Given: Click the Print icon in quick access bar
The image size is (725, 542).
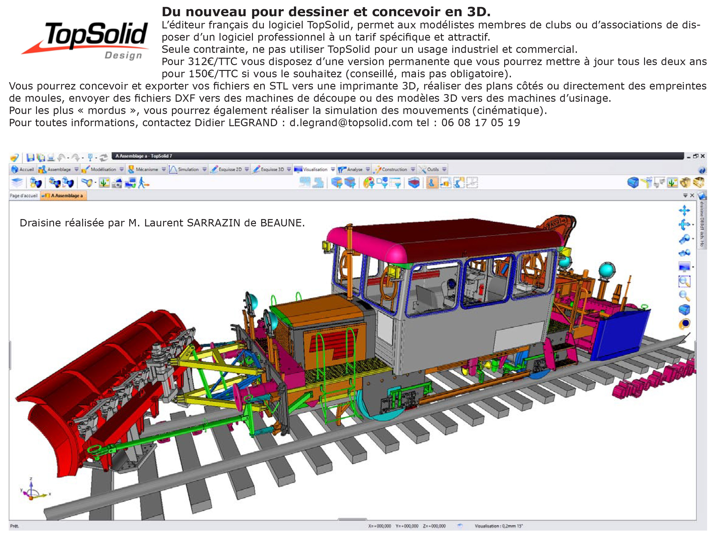Looking at the screenshot, I should click(x=50, y=157).
